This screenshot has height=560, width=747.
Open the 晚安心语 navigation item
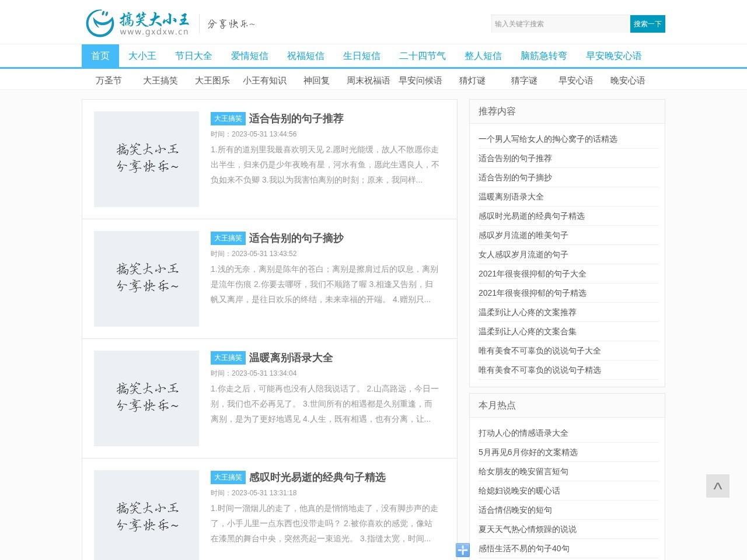point(629,80)
